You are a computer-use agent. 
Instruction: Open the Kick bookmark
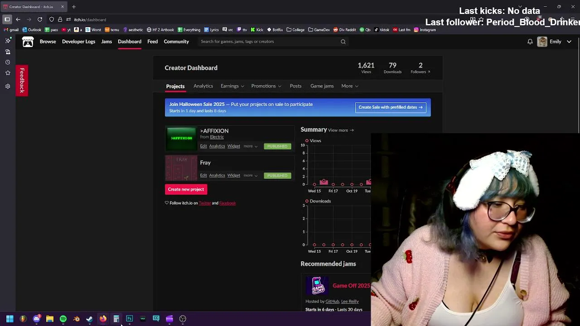(x=256, y=30)
